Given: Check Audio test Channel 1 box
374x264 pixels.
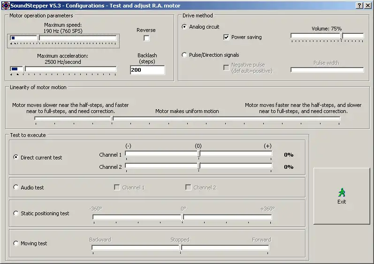Looking at the screenshot, I should pos(117,188).
